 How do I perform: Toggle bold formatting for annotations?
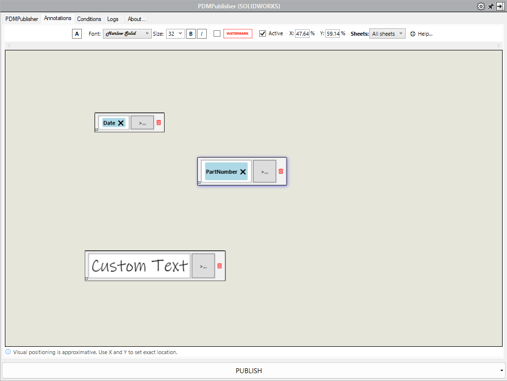[x=191, y=33]
